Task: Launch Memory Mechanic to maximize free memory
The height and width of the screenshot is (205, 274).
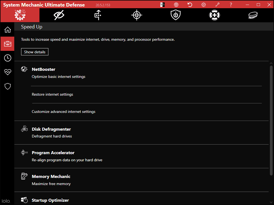Action: [51, 176]
